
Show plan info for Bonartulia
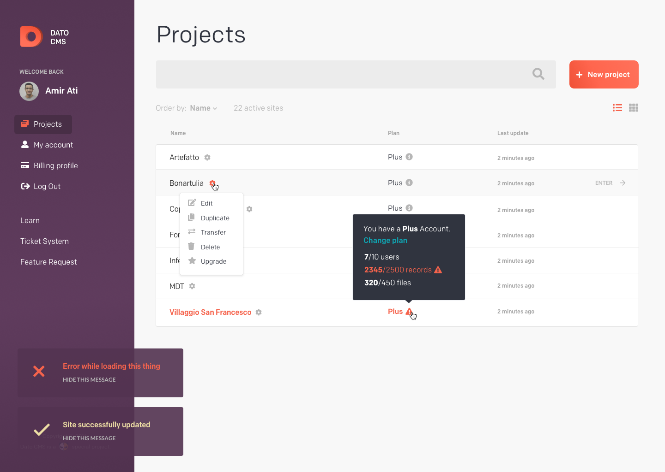pos(409,183)
